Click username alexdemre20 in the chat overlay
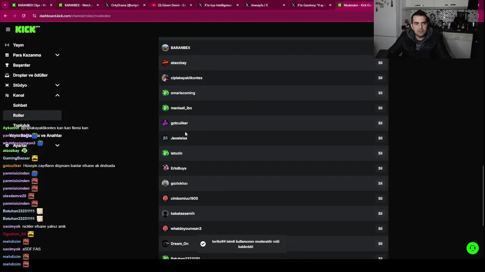 click(14, 196)
